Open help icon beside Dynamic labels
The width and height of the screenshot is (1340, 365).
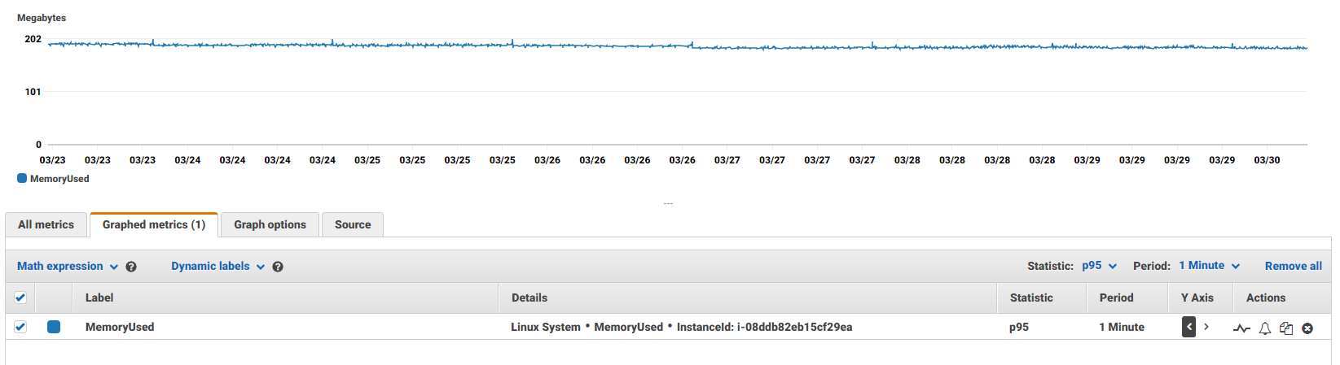pyautogui.click(x=278, y=267)
